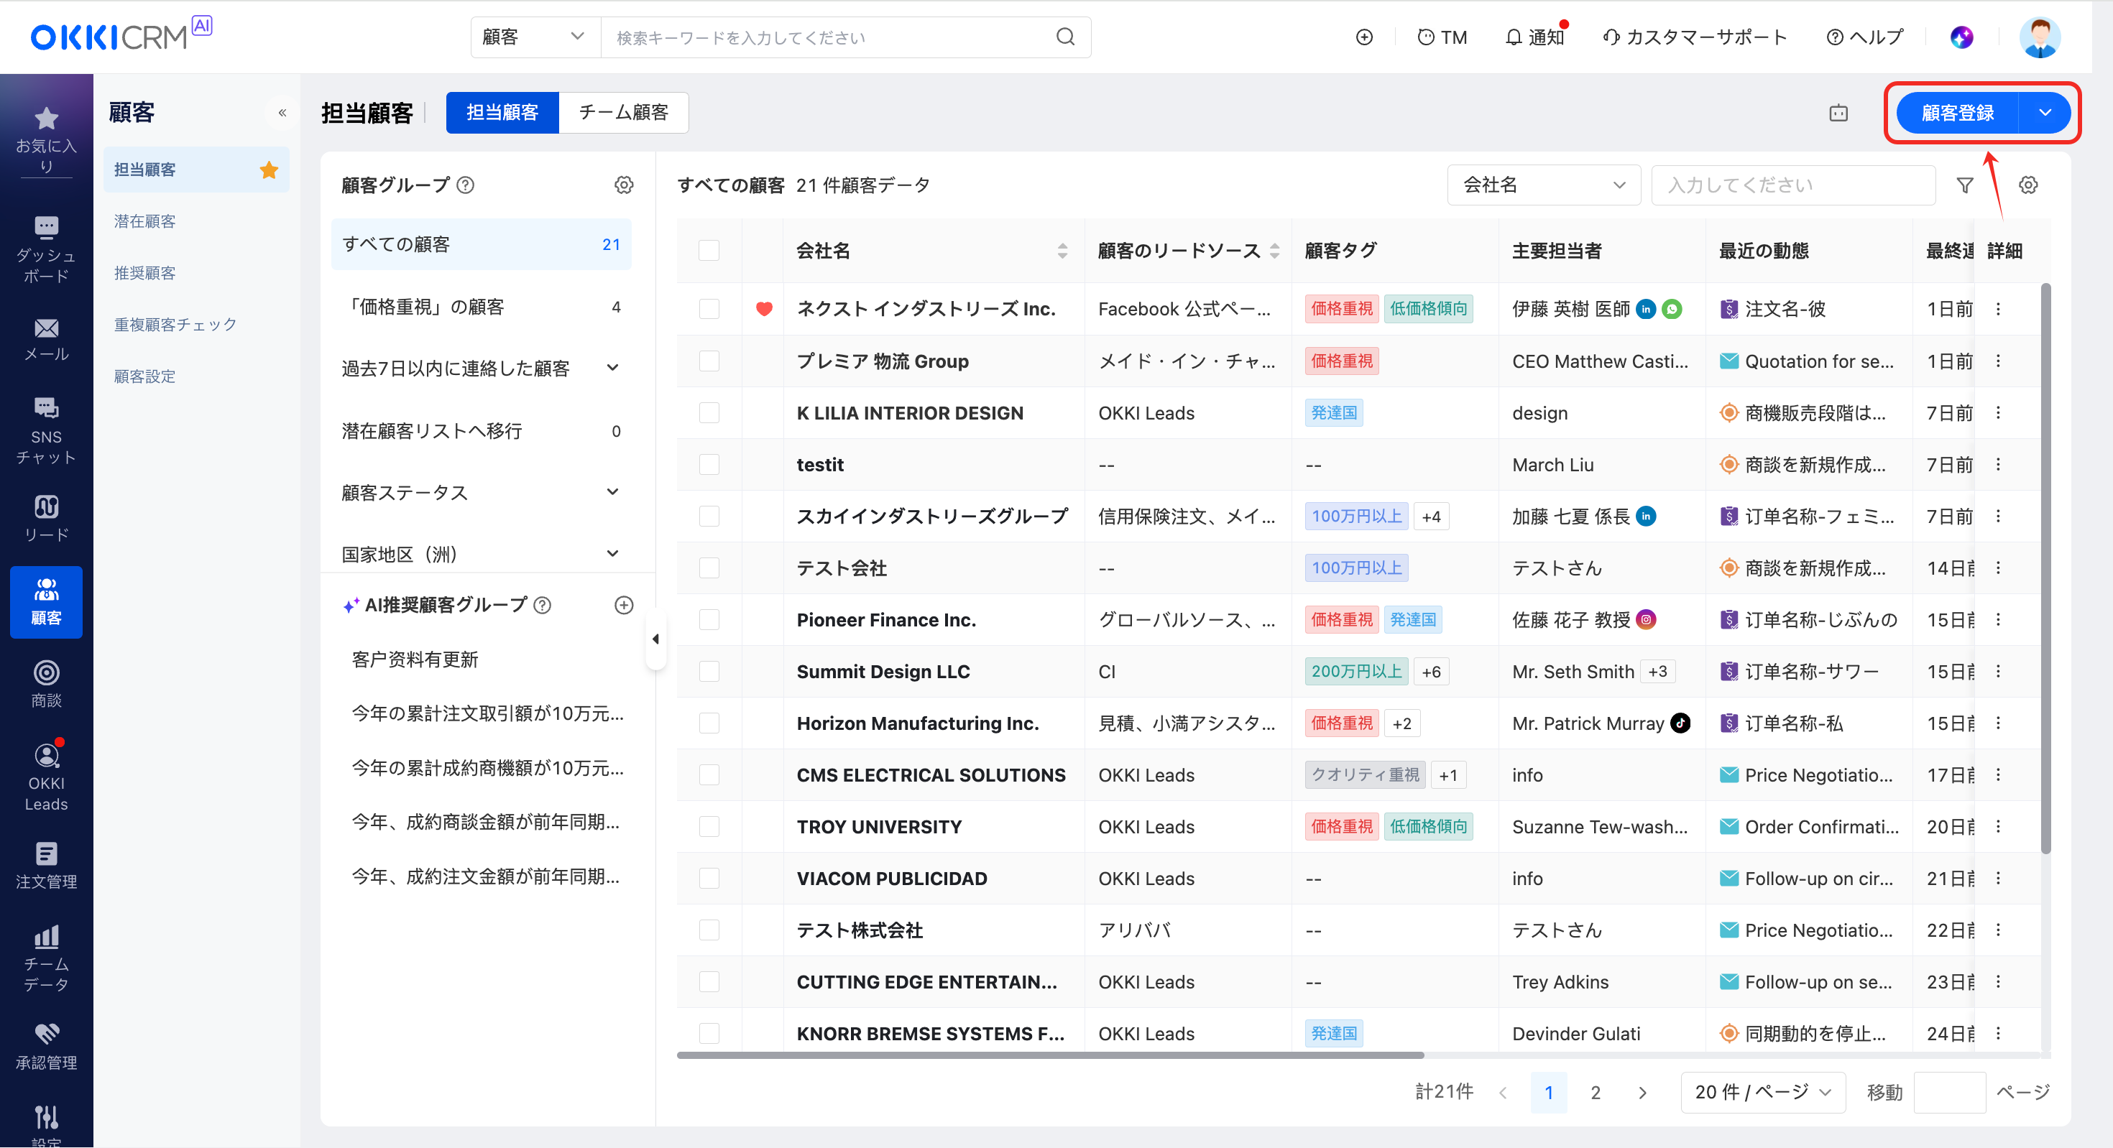The width and height of the screenshot is (2113, 1148).
Task: Open 潜在顧客 in the side menu
Action: (144, 221)
